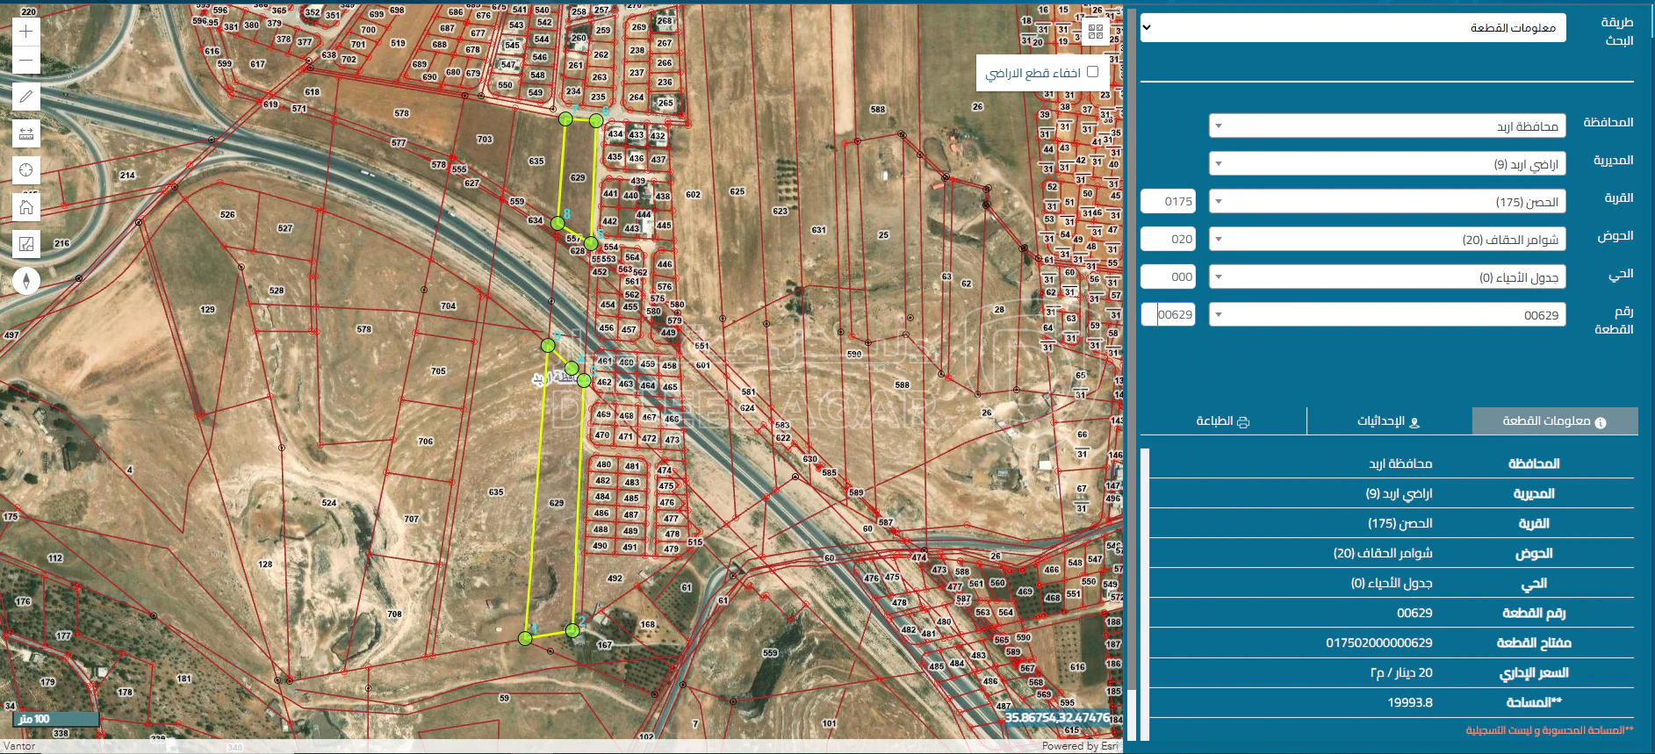This screenshot has width=1655, height=754.
Task: Select the parcel number row value 00629
Action: coord(1414,613)
